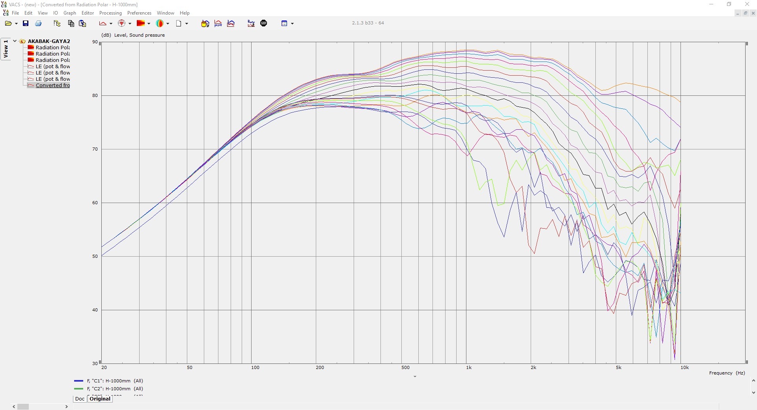
Task: Click the tree panel's scroll right arrow
Action: click(x=66, y=406)
